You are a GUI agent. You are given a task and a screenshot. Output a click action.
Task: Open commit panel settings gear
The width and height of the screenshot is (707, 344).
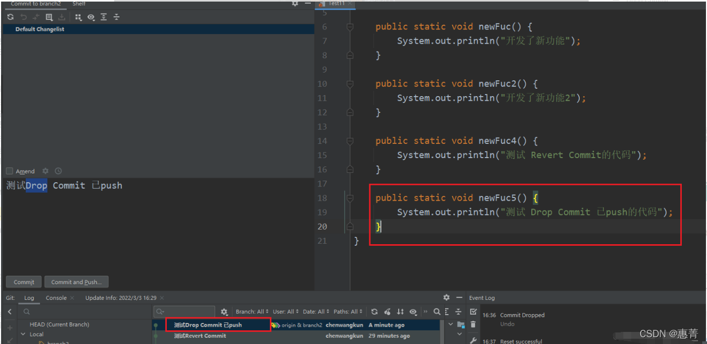click(295, 4)
